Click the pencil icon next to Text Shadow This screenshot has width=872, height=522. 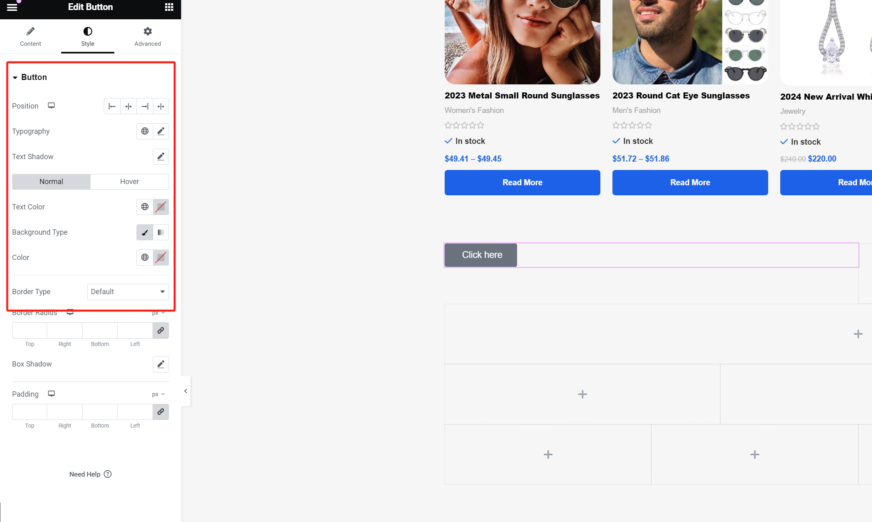click(161, 156)
